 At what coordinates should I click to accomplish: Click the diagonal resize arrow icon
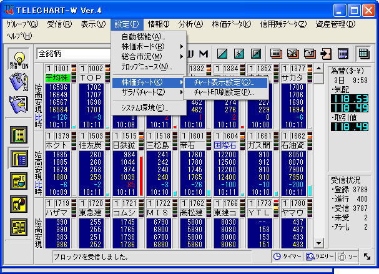[367, 257]
